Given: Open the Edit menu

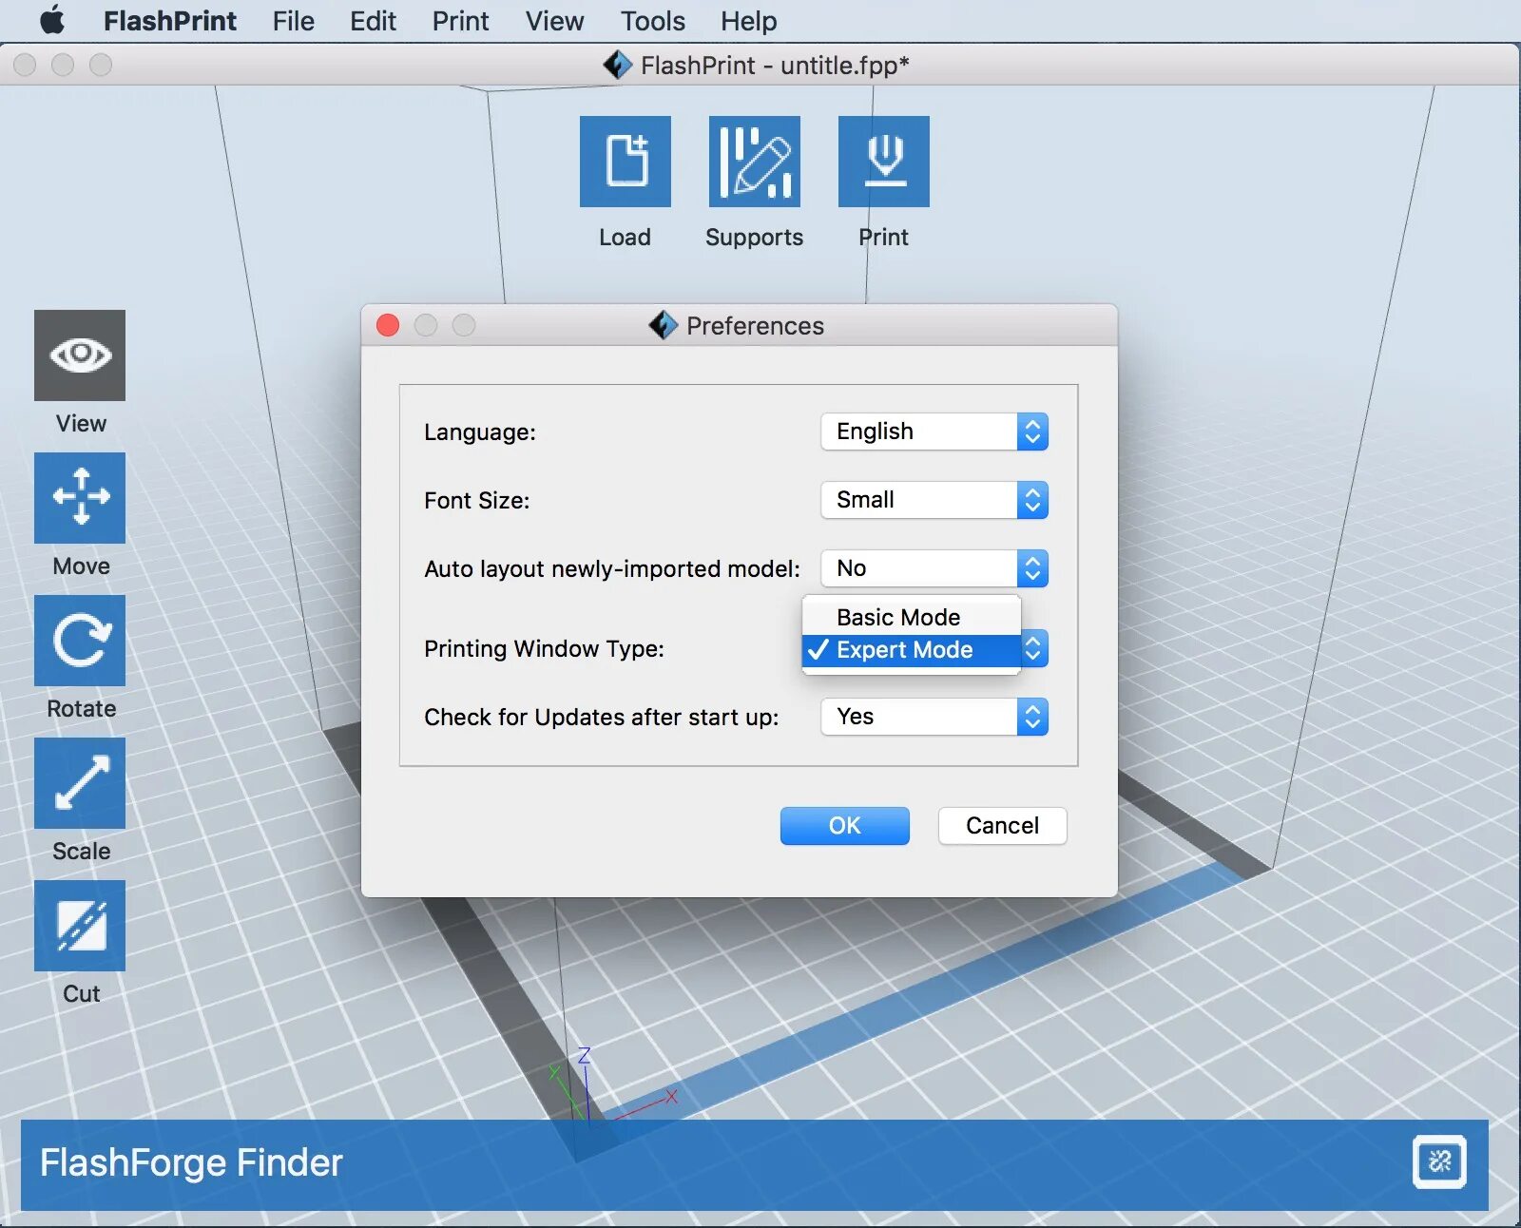Looking at the screenshot, I should tap(373, 21).
